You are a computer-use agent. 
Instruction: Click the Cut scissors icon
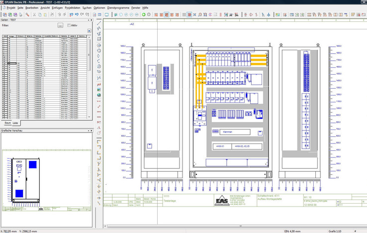click(34, 14)
